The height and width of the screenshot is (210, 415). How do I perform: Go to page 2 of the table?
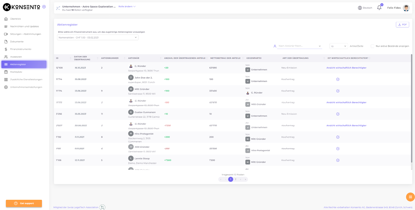tap(236, 179)
